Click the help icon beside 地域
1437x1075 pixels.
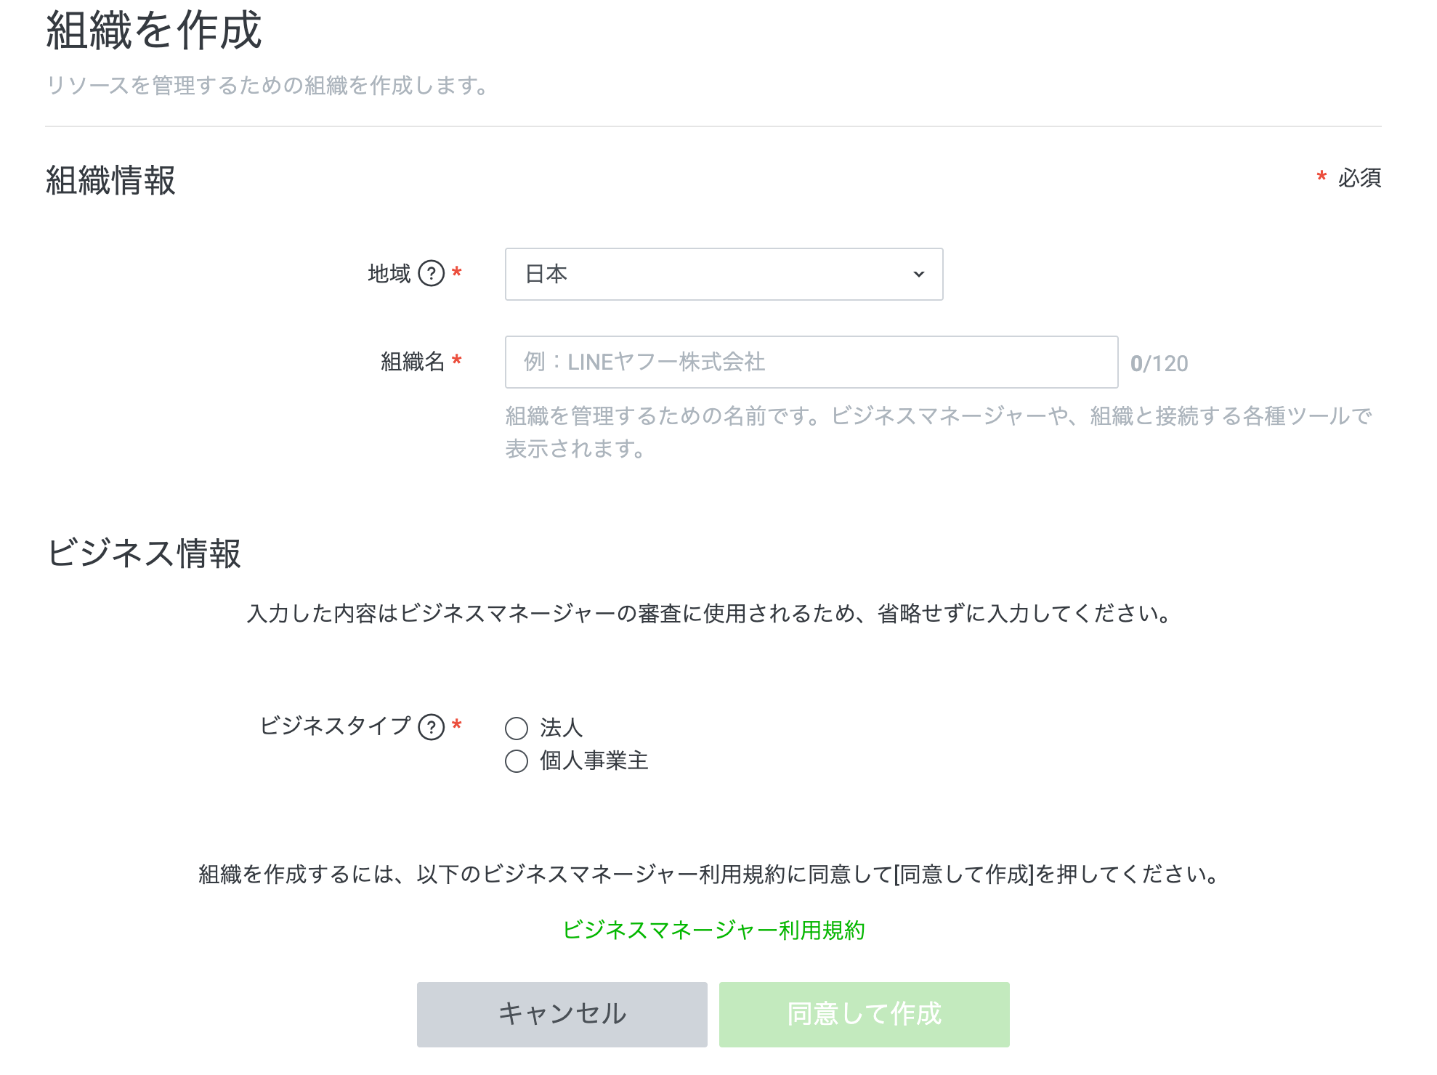(x=432, y=274)
